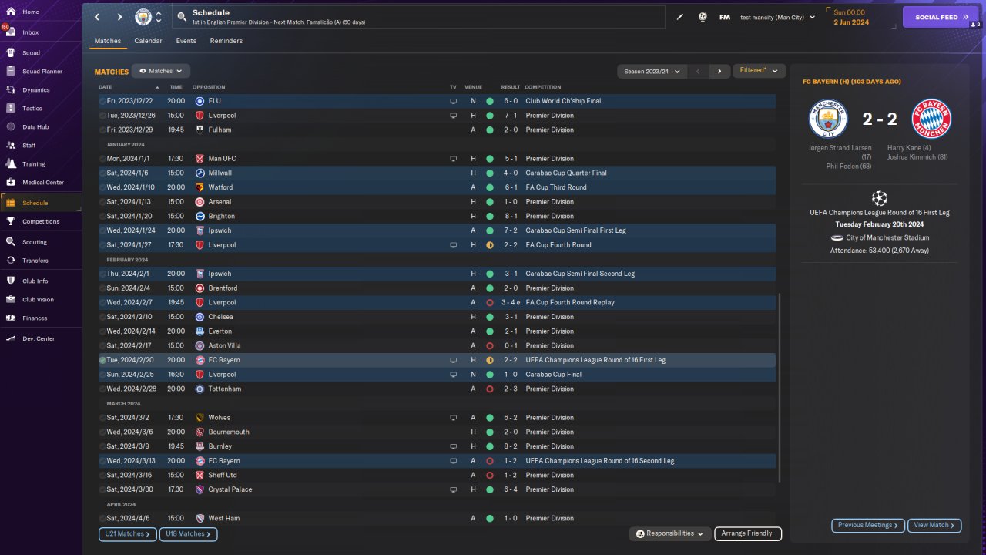Screen dimensions: 986x555
Task: Open the Competitions trophy icon
Action: pos(11,221)
